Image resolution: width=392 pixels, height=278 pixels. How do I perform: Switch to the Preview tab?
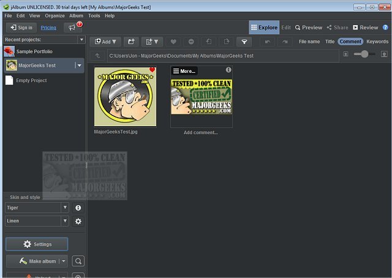pyautogui.click(x=308, y=28)
